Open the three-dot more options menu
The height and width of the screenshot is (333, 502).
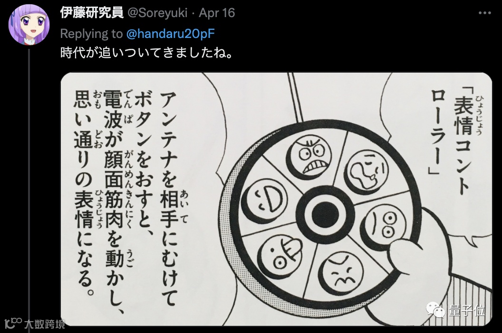tap(485, 13)
